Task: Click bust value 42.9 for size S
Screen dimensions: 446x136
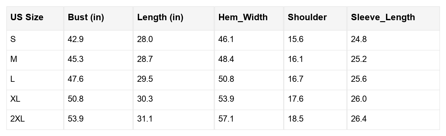Action: [76, 39]
